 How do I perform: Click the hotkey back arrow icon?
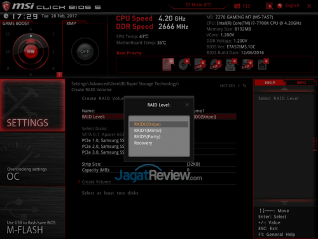tap(244, 86)
